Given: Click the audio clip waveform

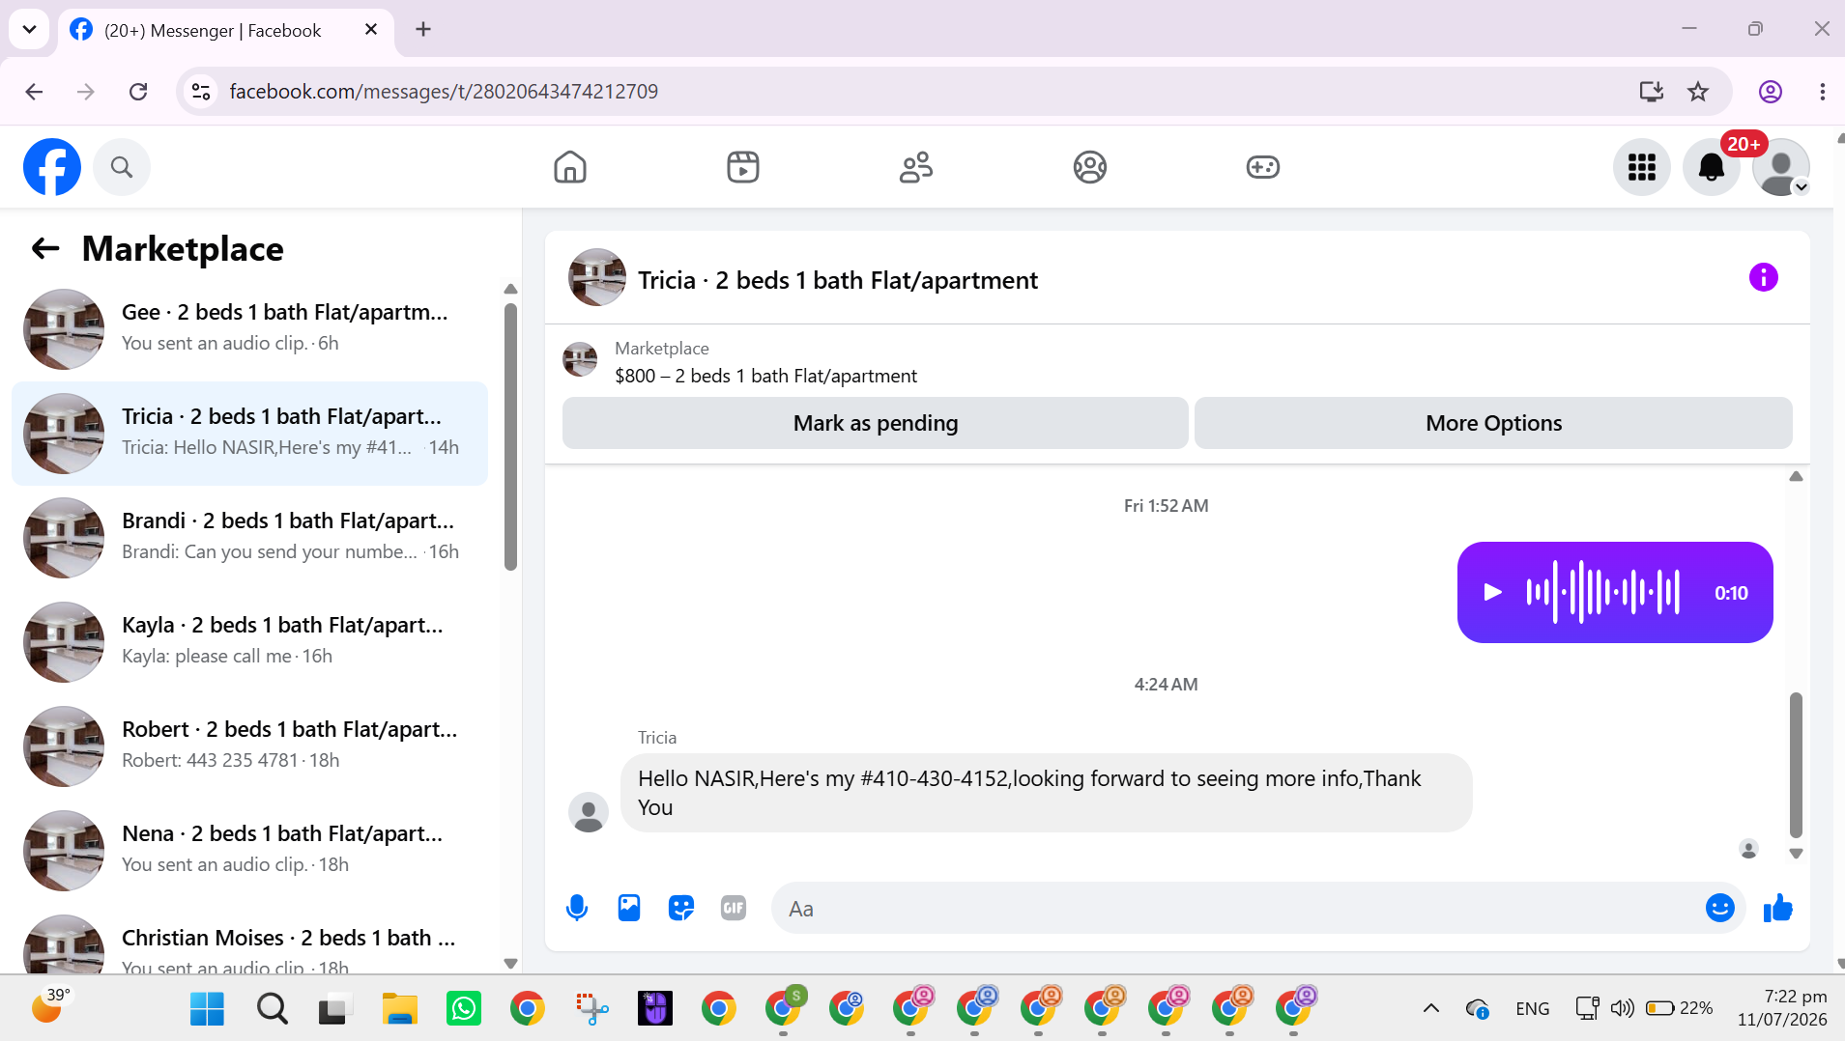Looking at the screenshot, I should (1602, 592).
